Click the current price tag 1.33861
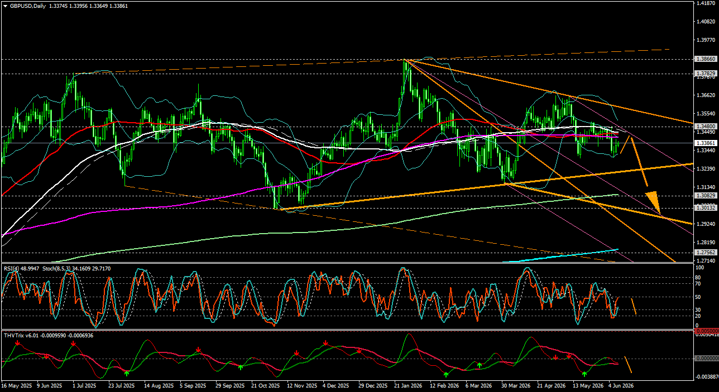719x392 pixels. coord(706,143)
